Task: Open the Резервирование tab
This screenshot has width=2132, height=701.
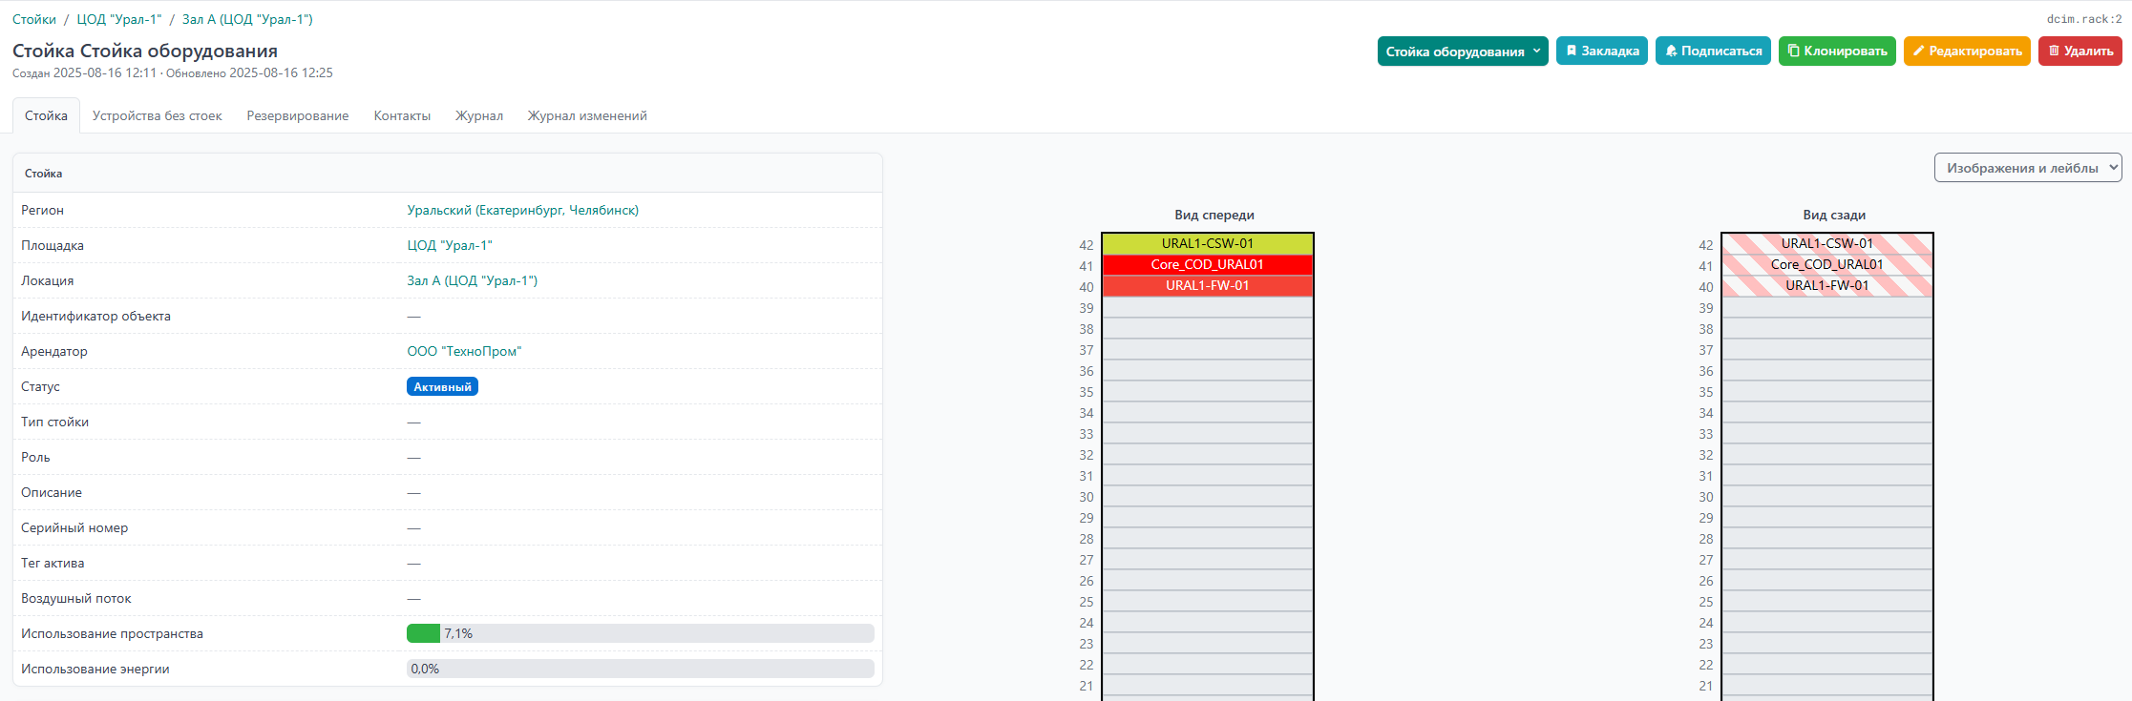Action: tap(297, 116)
